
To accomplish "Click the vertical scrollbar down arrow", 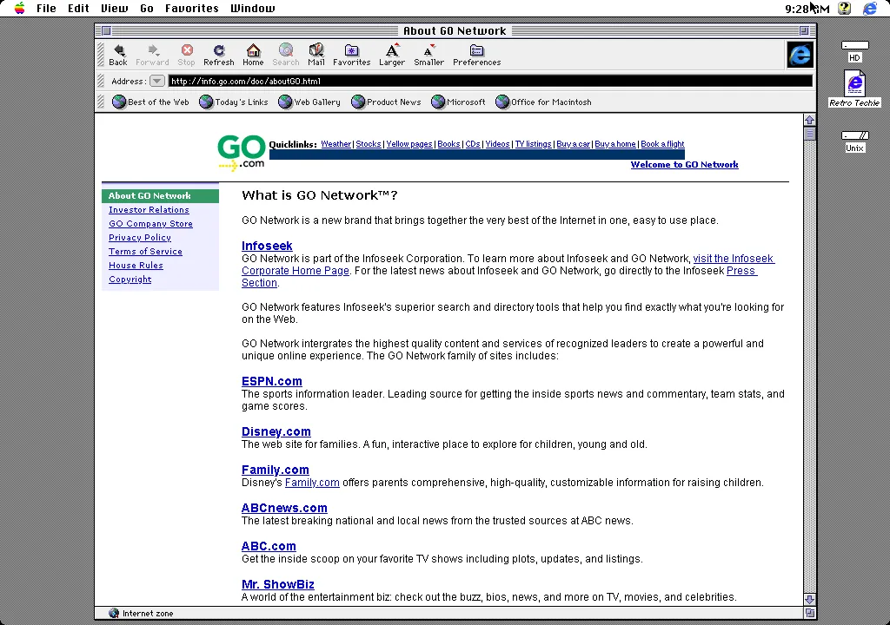I will (809, 599).
